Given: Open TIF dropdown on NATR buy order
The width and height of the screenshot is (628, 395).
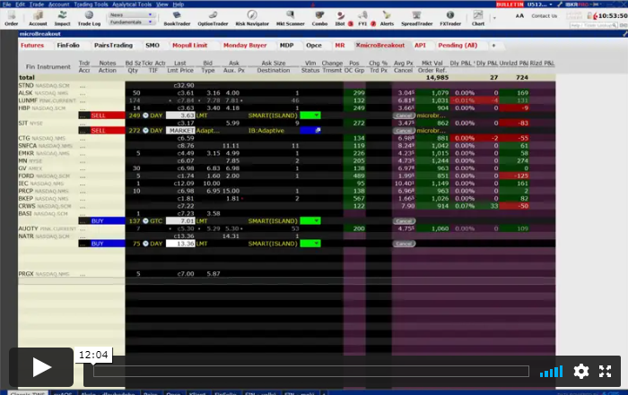Looking at the screenshot, I should pyautogui.click(x=153, y=244).
